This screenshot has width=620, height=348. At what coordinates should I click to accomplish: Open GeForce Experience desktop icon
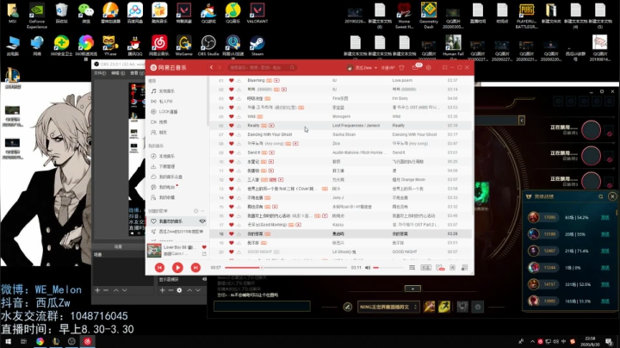click(x=37, y=15)
